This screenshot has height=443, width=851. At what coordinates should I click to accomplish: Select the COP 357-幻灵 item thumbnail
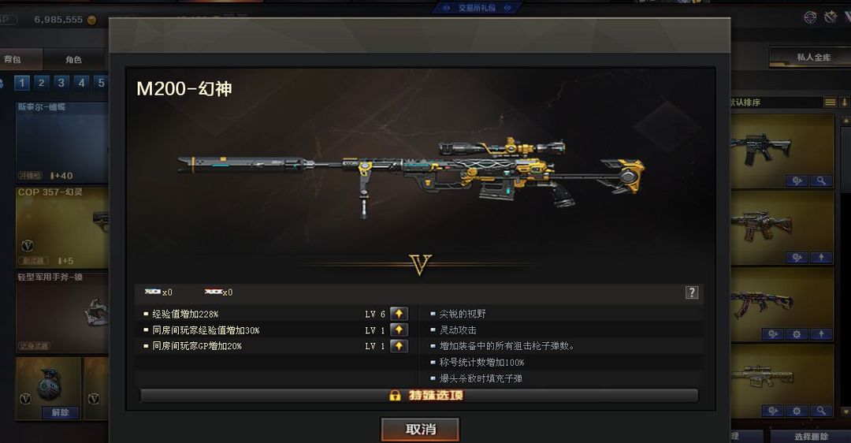tap(62, 228)
